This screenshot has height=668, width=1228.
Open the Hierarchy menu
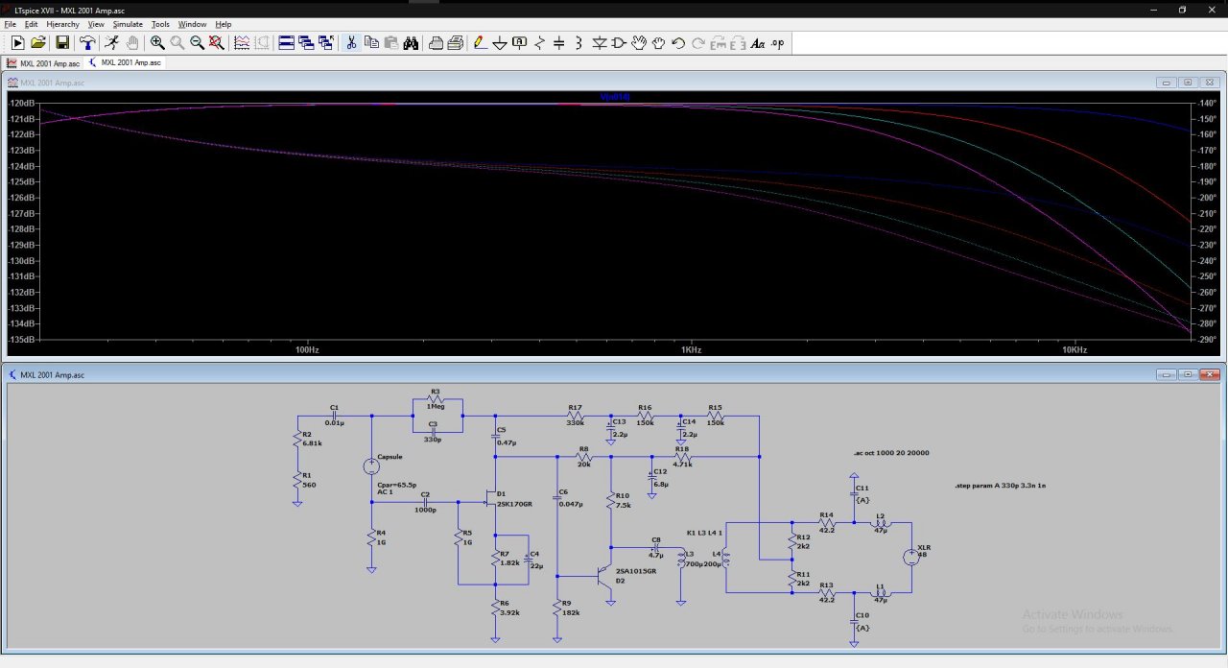click(63, 24)
